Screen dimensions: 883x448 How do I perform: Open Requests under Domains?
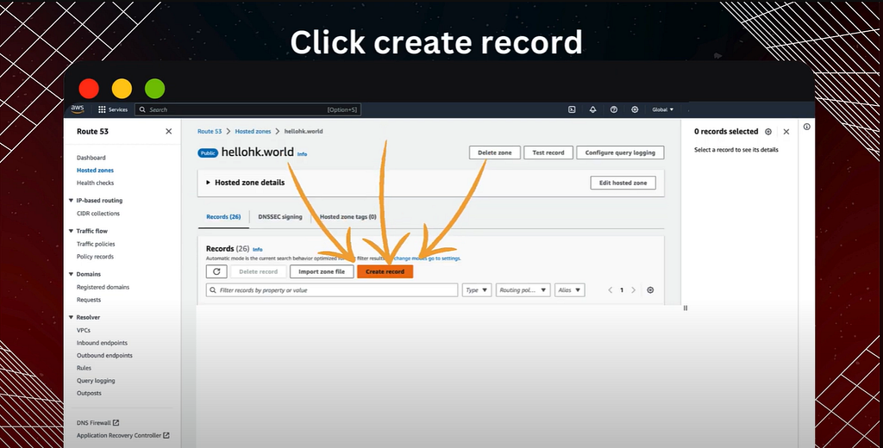click(x=89, y=300)
